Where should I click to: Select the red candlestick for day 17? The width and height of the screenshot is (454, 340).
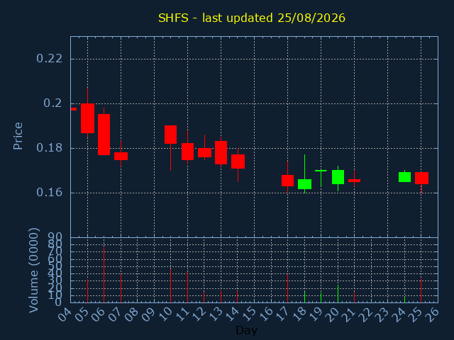pyautogui.click(x=287, y=181)
